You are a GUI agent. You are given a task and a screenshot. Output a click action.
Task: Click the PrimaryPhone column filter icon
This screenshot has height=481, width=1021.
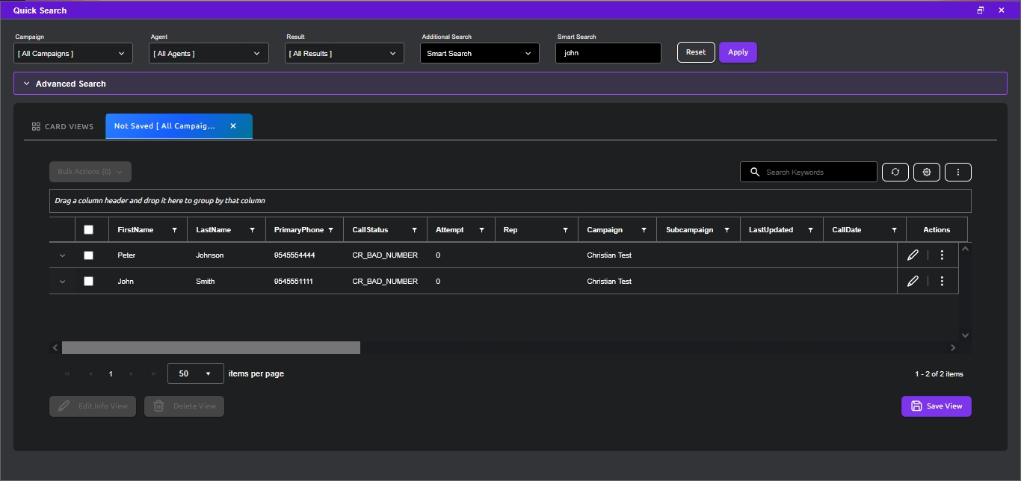click(x=331, y=230)
